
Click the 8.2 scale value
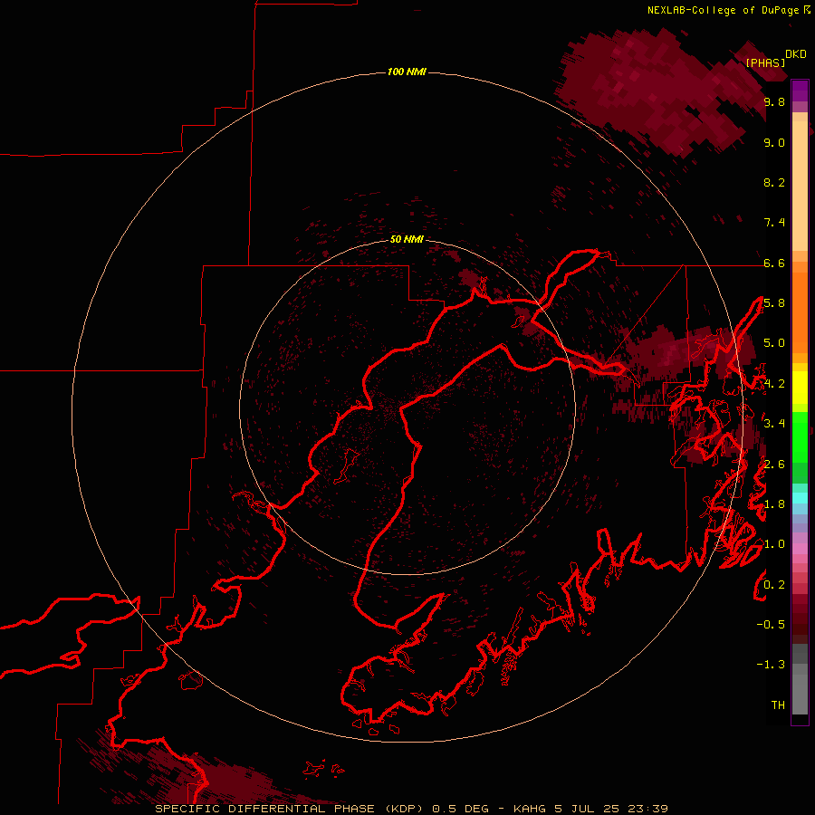pyautogui.click(x=774, y=182)
